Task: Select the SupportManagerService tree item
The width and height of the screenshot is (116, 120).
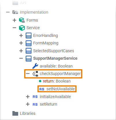Action: pos(55,58)
